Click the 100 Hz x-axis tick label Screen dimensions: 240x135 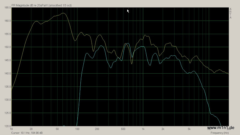click(x=77, y=129)
